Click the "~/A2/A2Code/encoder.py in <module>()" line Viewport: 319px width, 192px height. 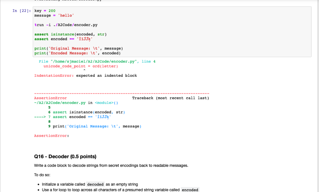76,103
